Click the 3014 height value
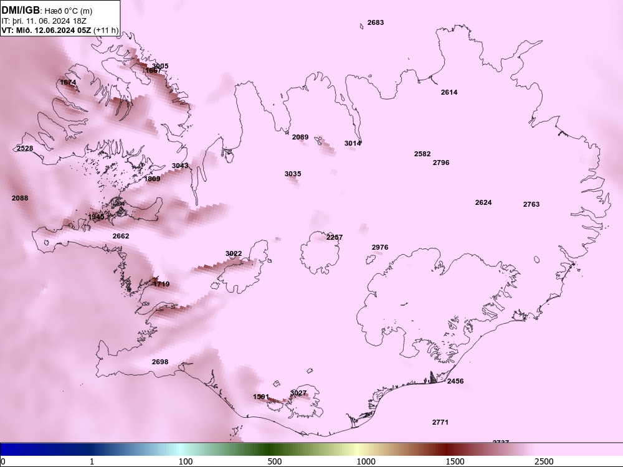 353,143
